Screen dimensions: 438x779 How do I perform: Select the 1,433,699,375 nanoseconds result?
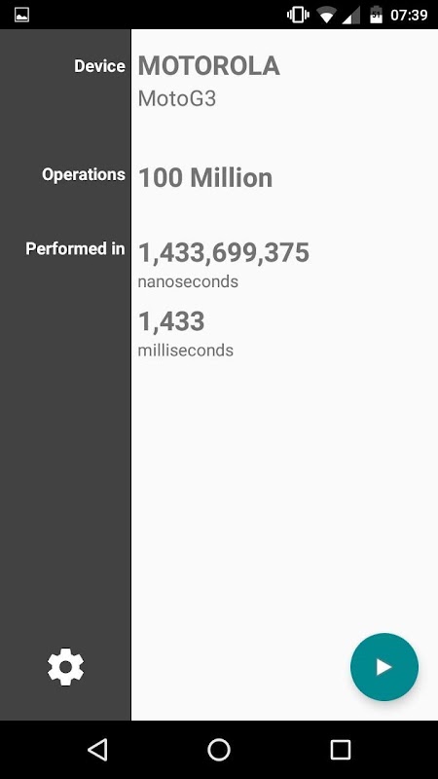click(x=224, y=252)
